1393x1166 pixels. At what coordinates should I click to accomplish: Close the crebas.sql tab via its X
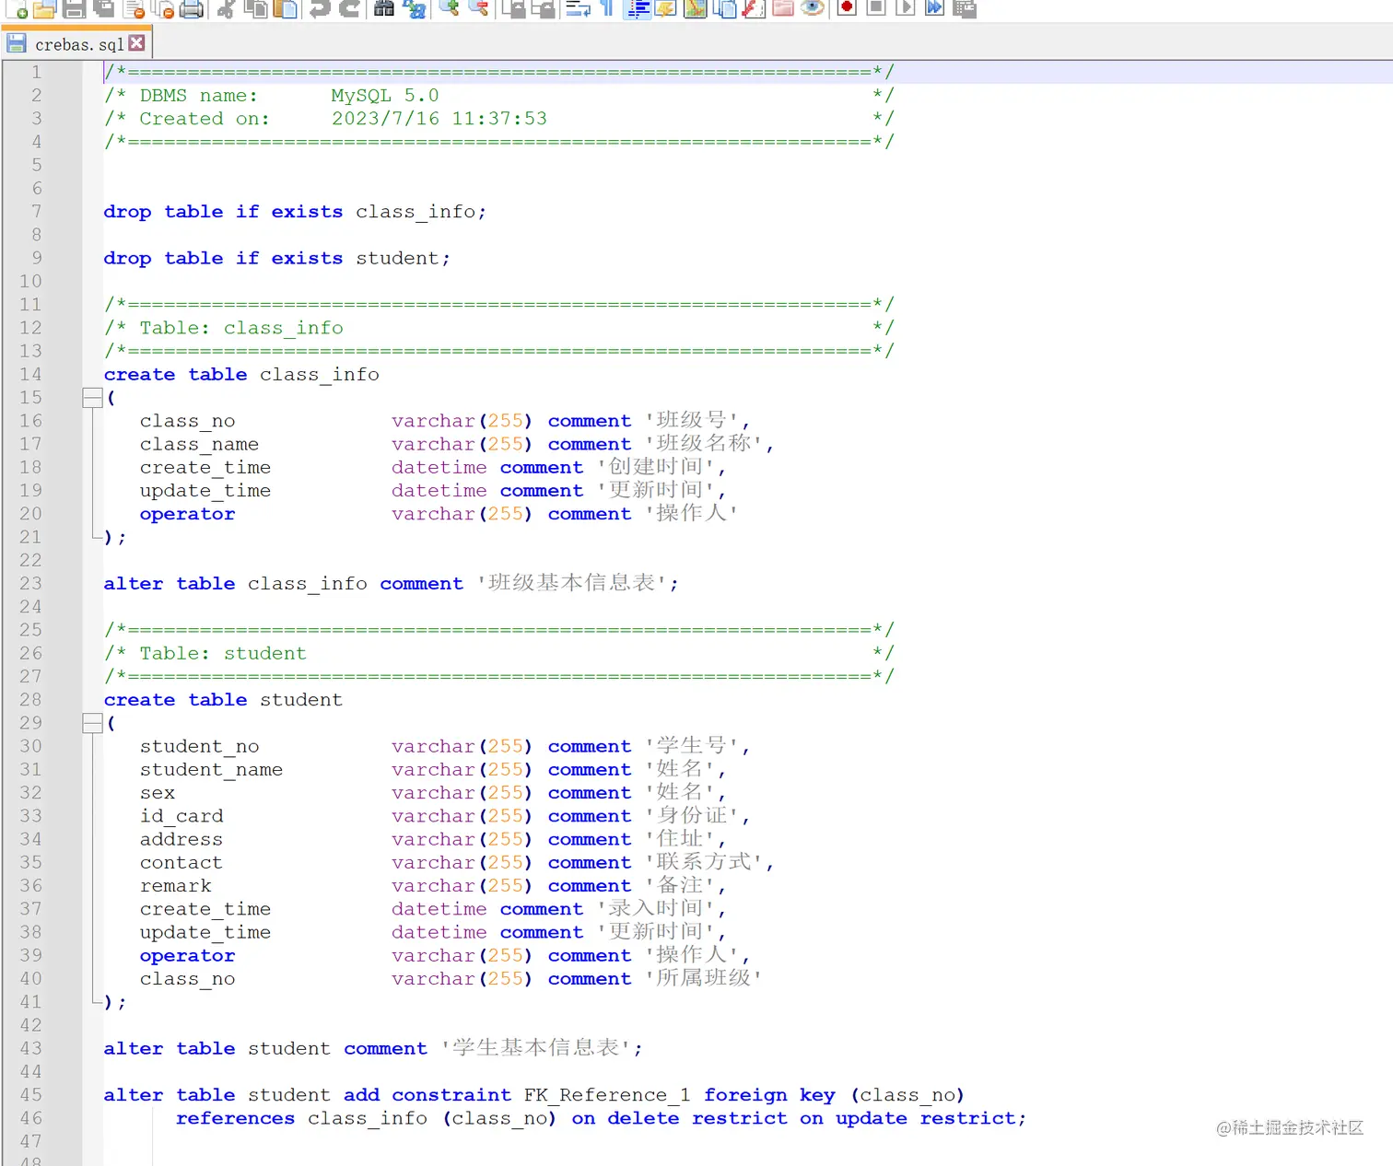[x=136, y=42]
